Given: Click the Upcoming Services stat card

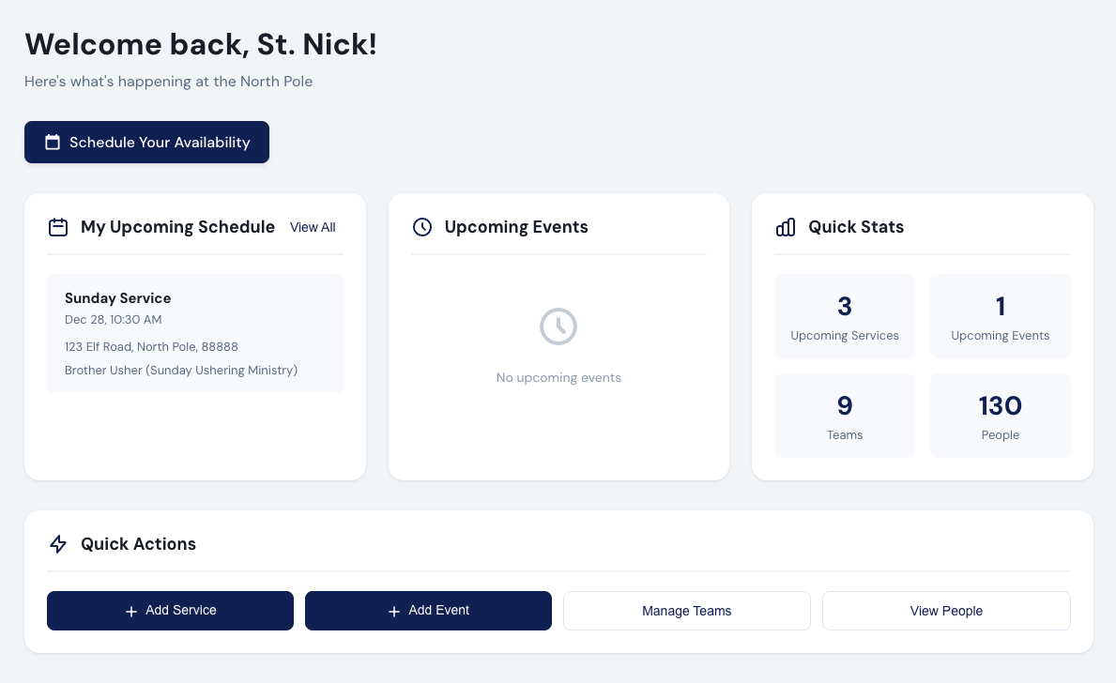Looking at the screenshot, I should (844, 316).
